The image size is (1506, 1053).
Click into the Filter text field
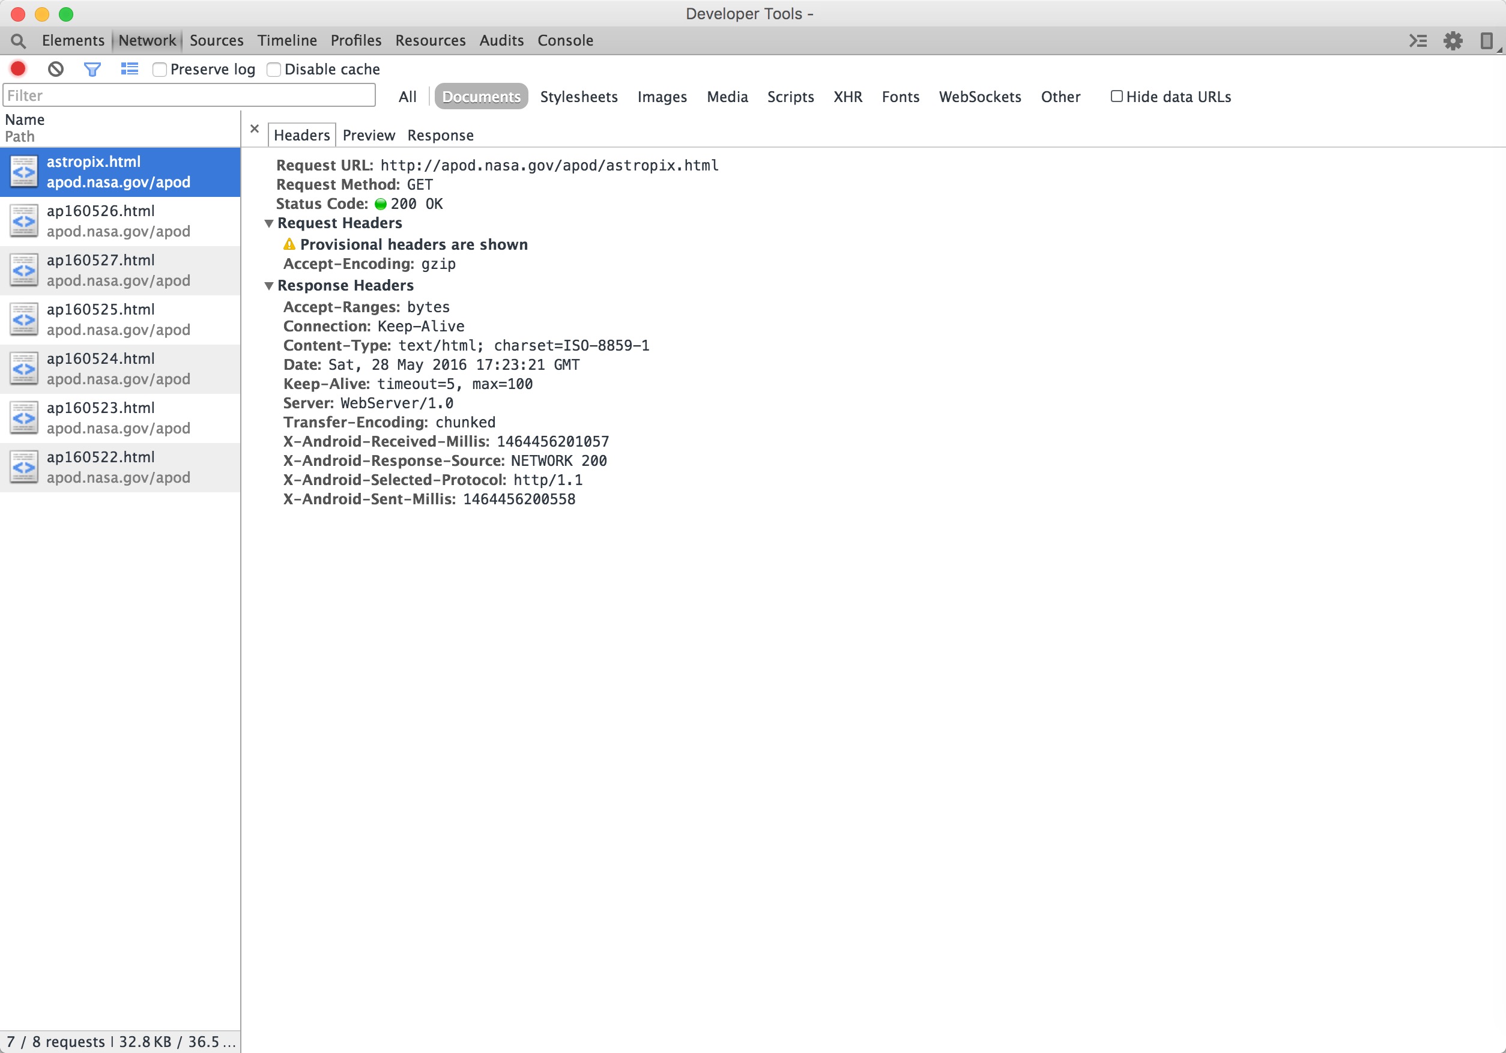pos(189,95)
